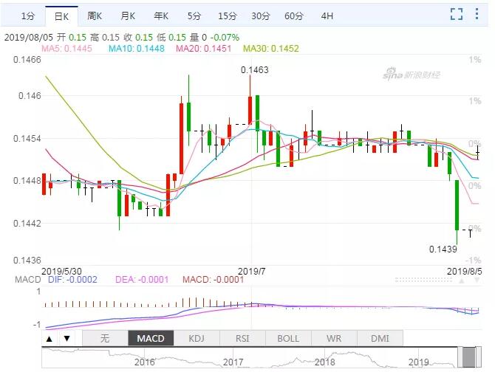The image size is (495, 372).
Task: Click the 2019/08/05 date in header
Action: click(x=29, y=38)
